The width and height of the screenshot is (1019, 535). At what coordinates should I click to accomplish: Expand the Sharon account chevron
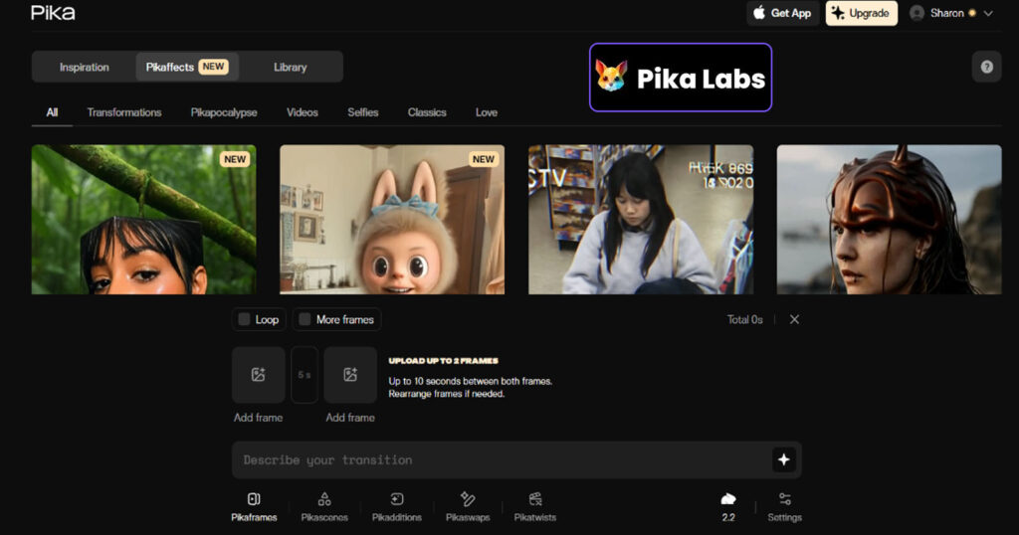988,13
